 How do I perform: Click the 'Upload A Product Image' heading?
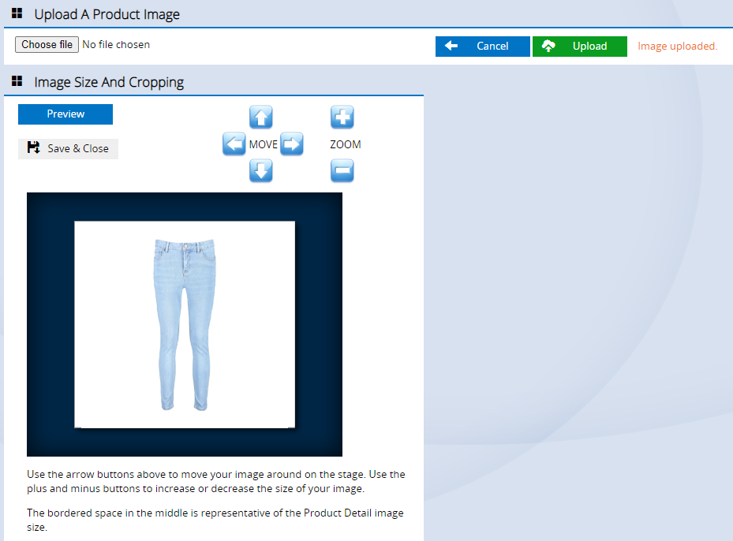(x=107, y=14)
